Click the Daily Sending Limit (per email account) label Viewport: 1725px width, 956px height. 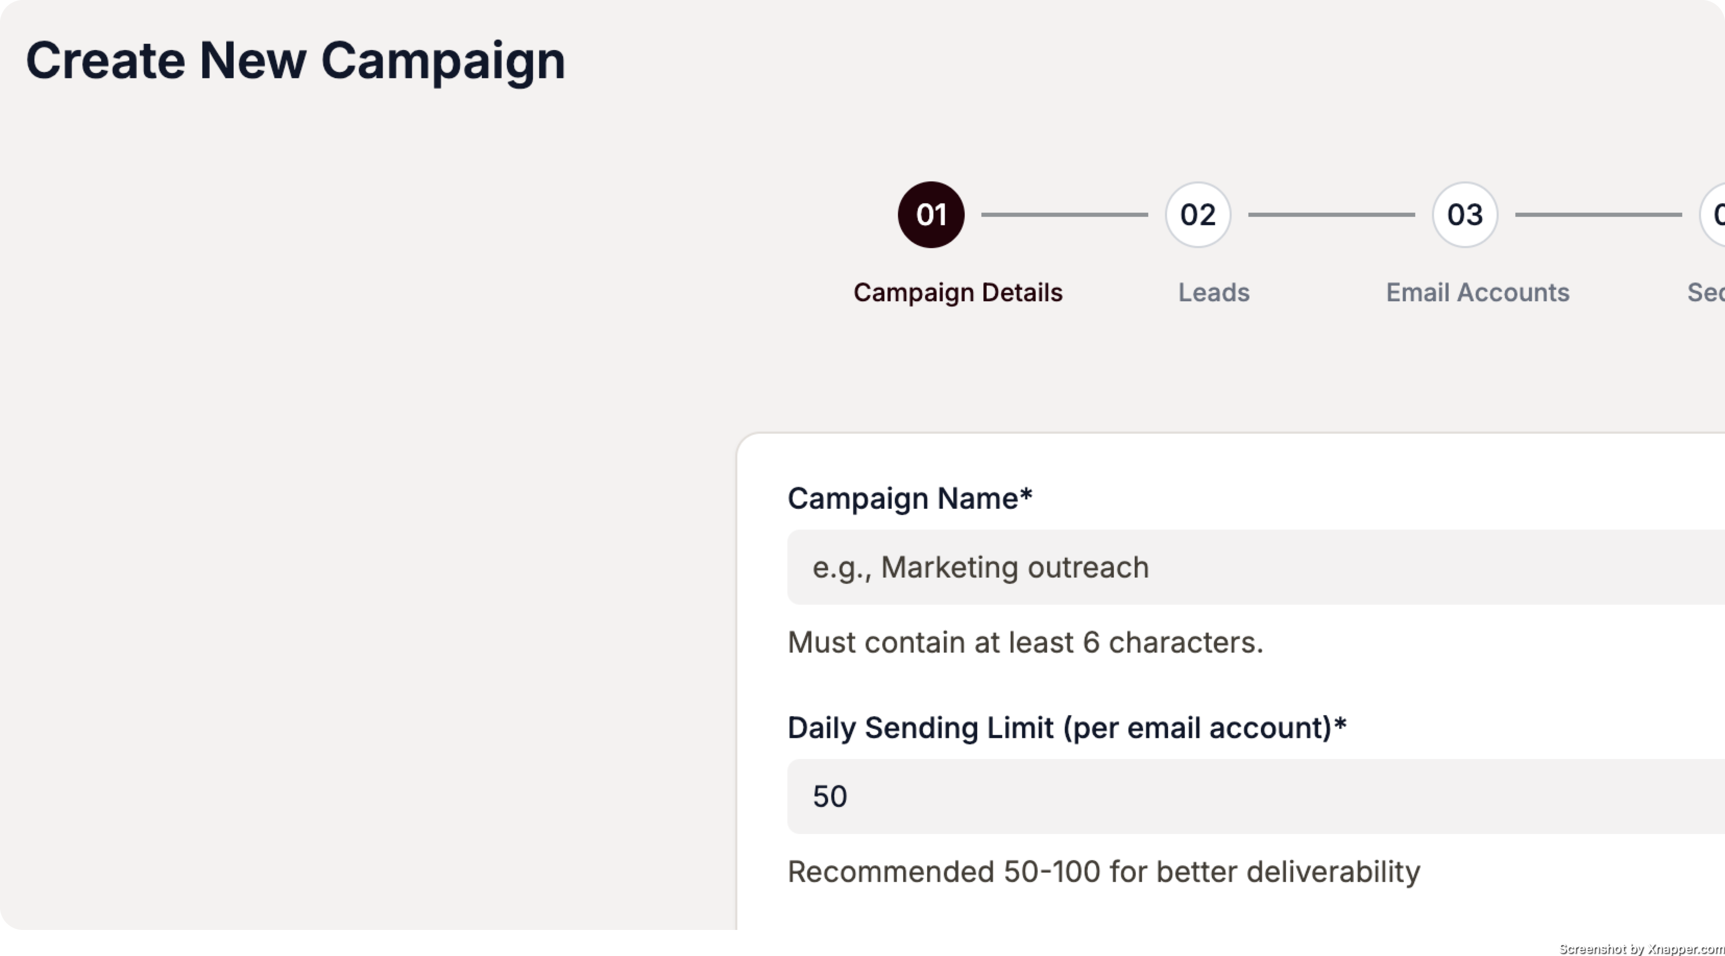point(1066,728)
